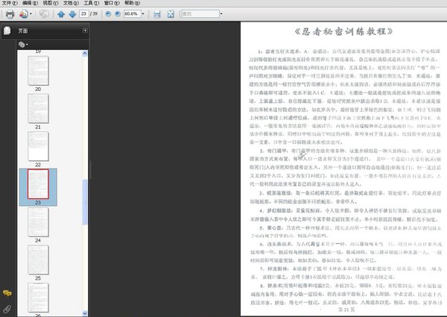Click the printer icon in toolbar
This screenshot has width=447, height=317.
(x=10, y=14)
